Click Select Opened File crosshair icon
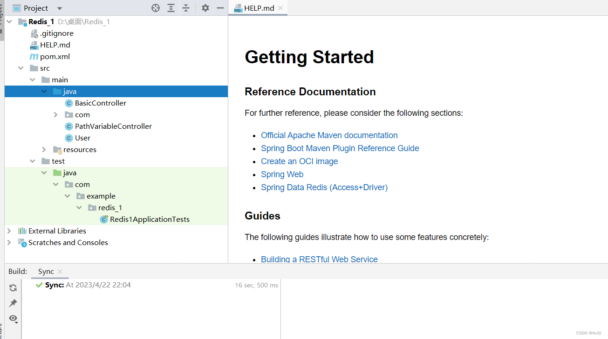Viewport: 608px width, 339px height. click(x=156, y=8)
